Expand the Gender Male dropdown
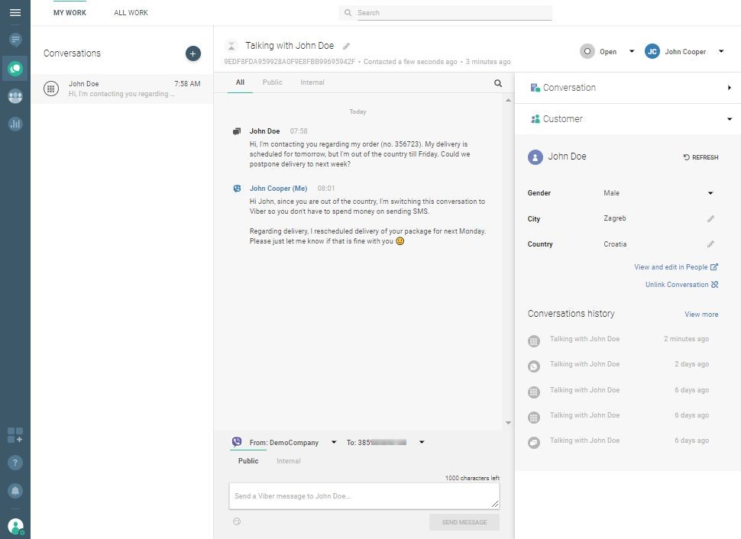The width and height of the screenshot is (741, 539). [710, 194]
